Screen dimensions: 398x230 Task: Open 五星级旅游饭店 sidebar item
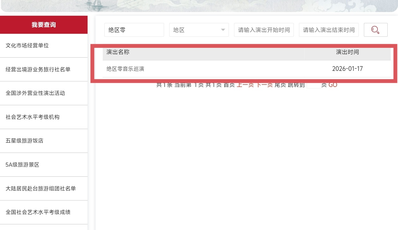click(x=44, y=141)
